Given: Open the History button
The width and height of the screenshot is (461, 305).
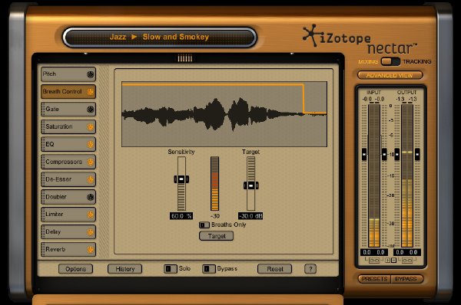Looking at the screenshot, I should coord(124,269).
